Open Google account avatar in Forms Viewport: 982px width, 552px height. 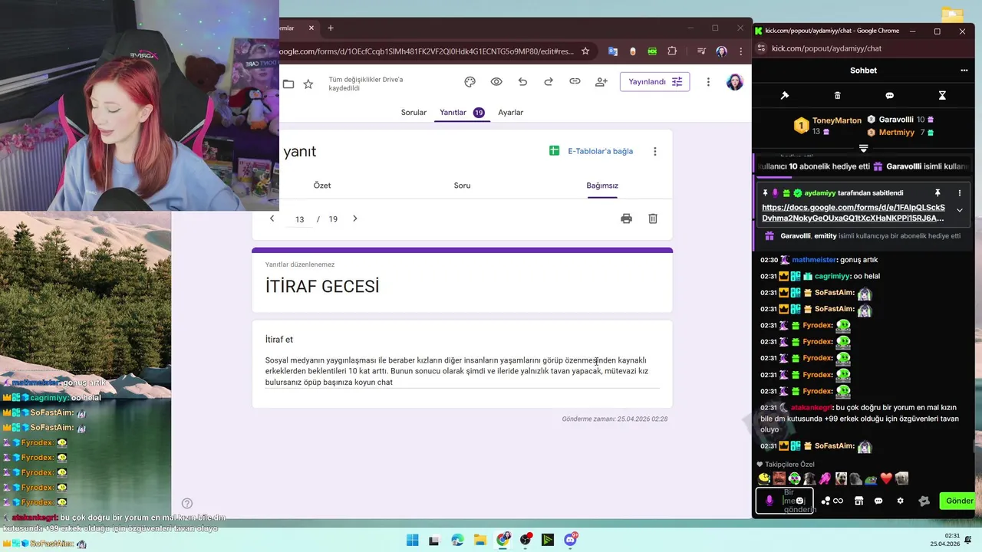coord(734,82)
